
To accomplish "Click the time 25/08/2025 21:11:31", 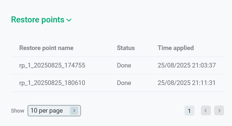I will click(x=187, y=83).
